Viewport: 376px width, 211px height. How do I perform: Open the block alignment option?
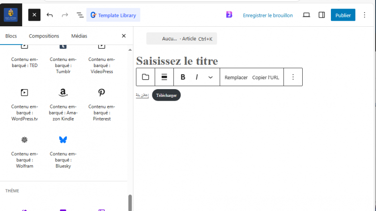[x=164, y=77]
